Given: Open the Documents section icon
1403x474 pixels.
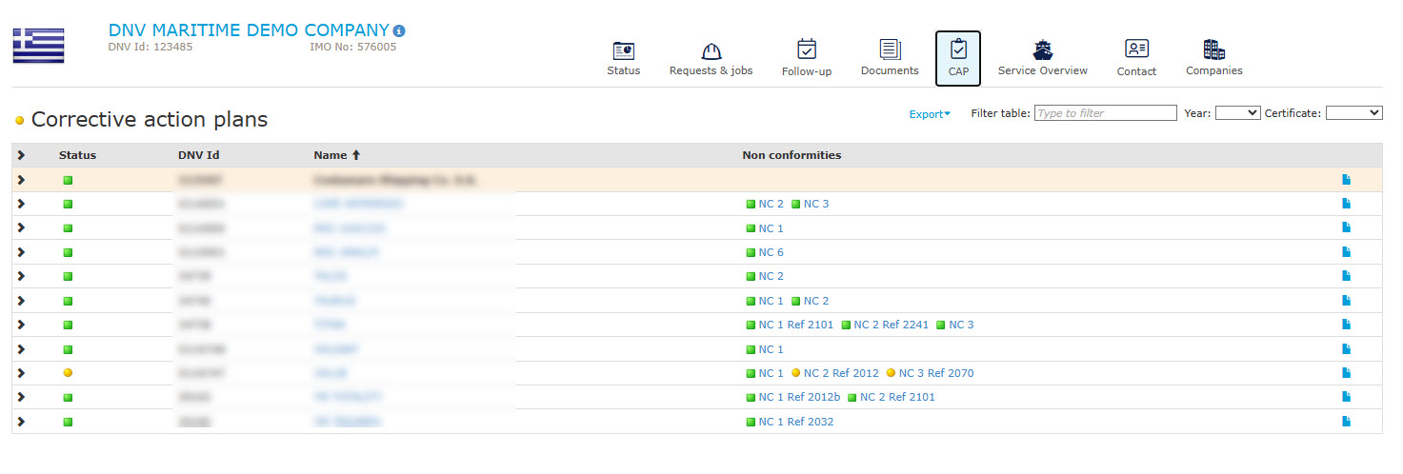Looking at the screenshot, I should coord(890,49).
